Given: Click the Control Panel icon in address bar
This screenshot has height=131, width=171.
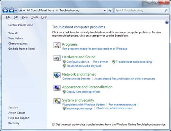Looking at the screenshot, I should tap(21, 10).
